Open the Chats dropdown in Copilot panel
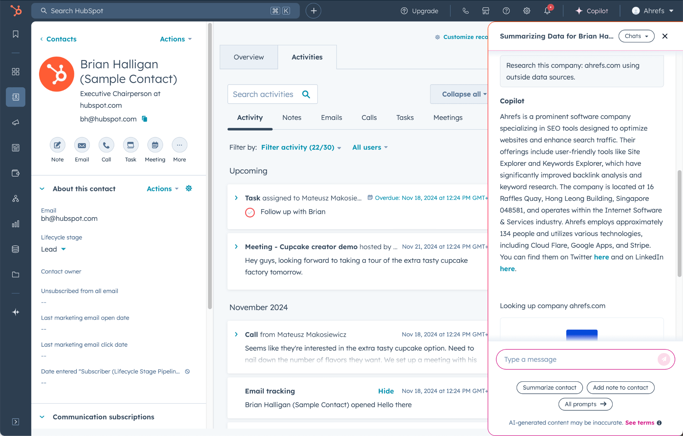 coord(636,36)
